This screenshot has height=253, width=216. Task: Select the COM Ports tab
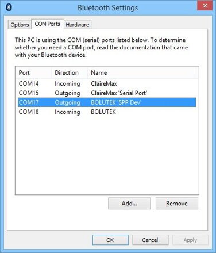click(x=48, y=24)
